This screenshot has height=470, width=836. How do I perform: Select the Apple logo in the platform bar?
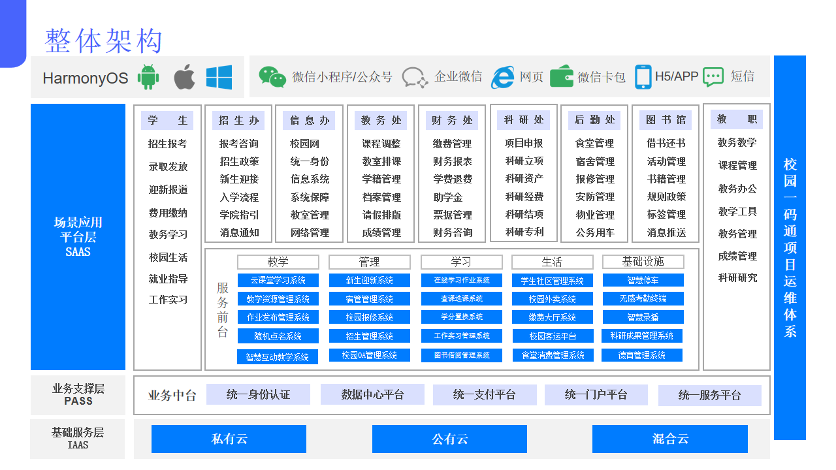pyautogui.click(x=185, y=76)
